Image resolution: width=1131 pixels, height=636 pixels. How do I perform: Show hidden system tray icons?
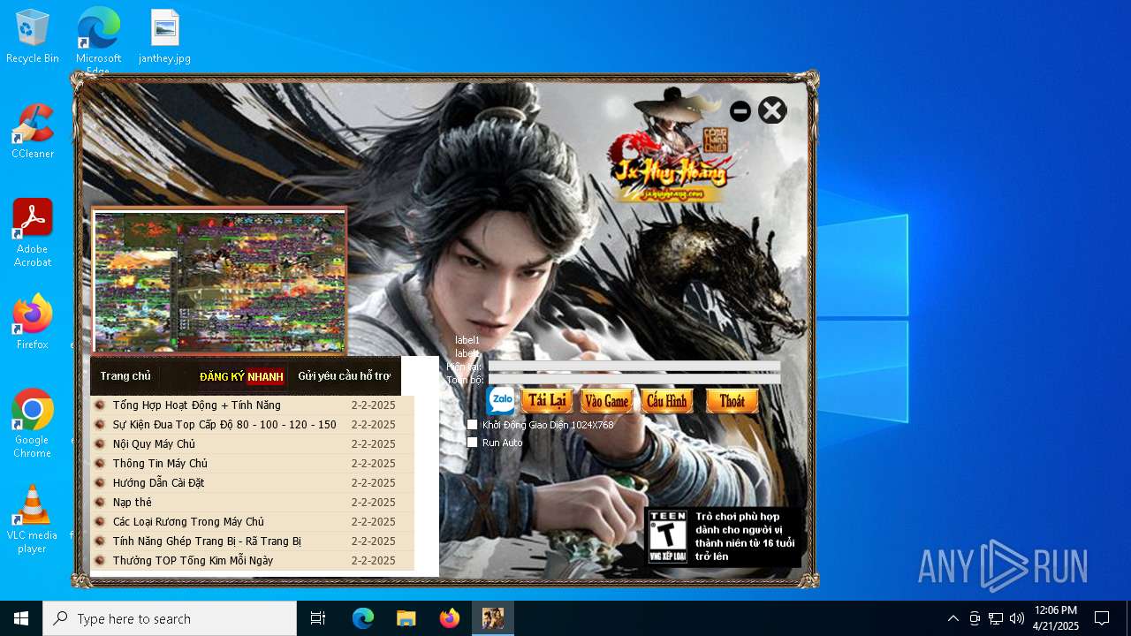point(953,618)
